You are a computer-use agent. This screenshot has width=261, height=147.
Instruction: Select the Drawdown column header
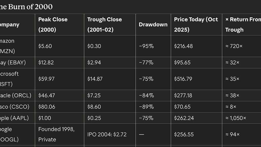pos(153,24)
